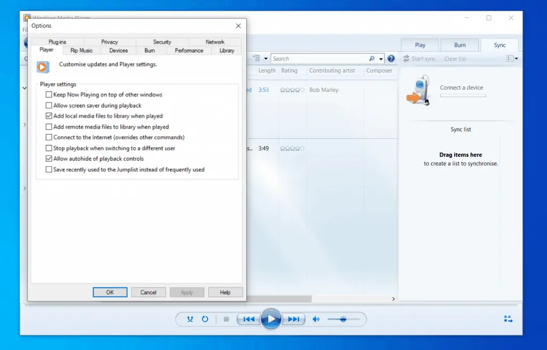This screenshot has width=547, height=350.
Task: Open the Privacy tab in Options
Action: pos(109,42)
